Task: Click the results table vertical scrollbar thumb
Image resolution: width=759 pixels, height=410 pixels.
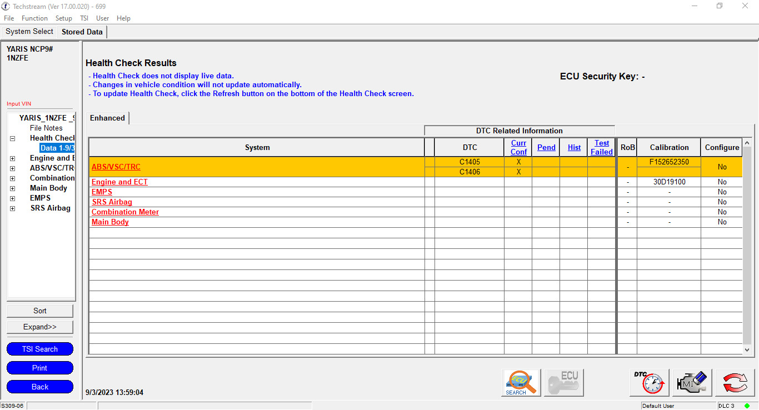Action: pos(747,246)
